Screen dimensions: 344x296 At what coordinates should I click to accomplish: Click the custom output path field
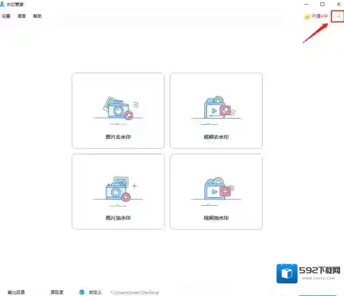point(135,293)
